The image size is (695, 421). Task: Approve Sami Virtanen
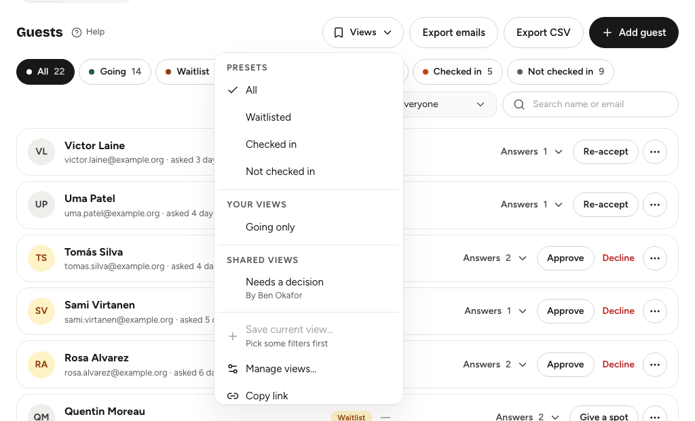pos(565,311)
